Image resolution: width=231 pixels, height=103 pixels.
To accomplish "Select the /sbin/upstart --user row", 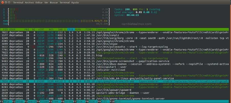I will click(x=114, y=67).
